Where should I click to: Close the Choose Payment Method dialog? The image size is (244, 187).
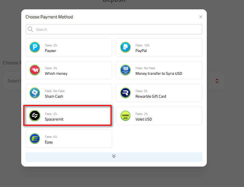[x=201, y=17]
